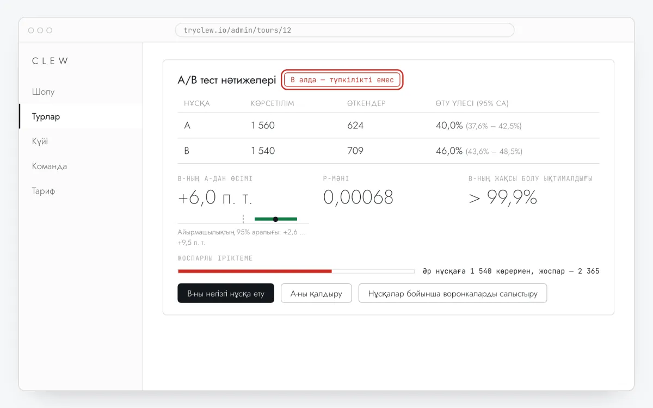
Task: Select variant B row label
Action: [x=187, y=151]
